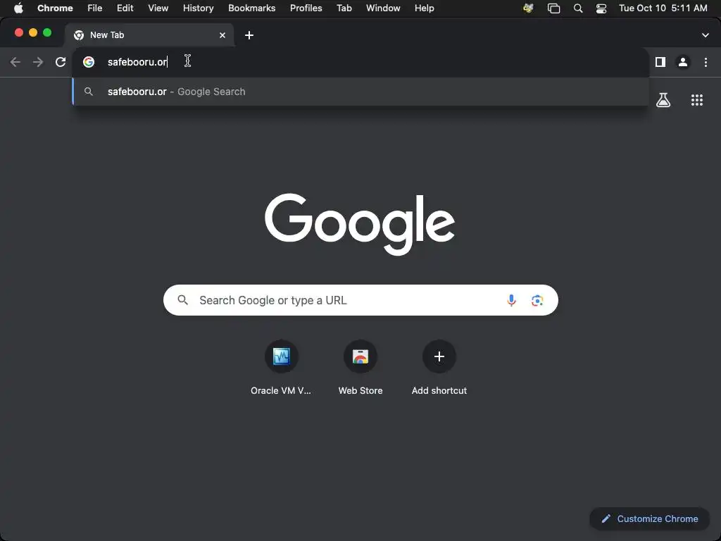The image size is (721, 541).
Task: Open the Help menu
Action: point(424,8)
